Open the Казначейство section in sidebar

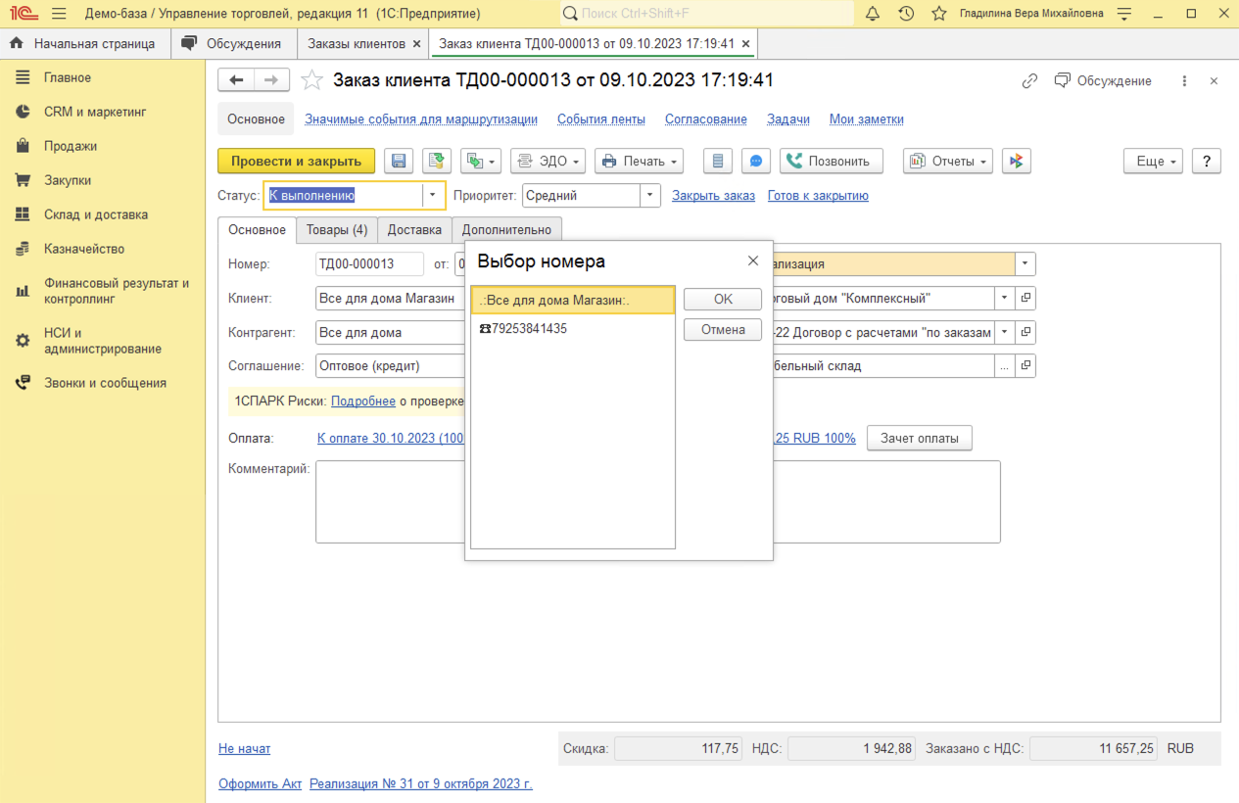[84, 249]
